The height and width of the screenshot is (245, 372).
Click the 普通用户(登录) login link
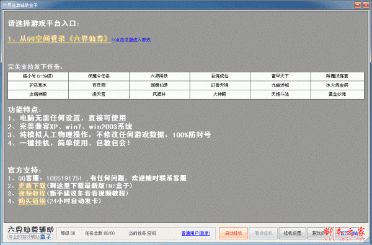[x=196, y=233]
